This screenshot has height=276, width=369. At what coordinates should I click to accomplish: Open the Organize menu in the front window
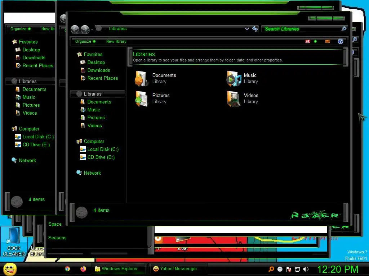(x=85, y=41)
